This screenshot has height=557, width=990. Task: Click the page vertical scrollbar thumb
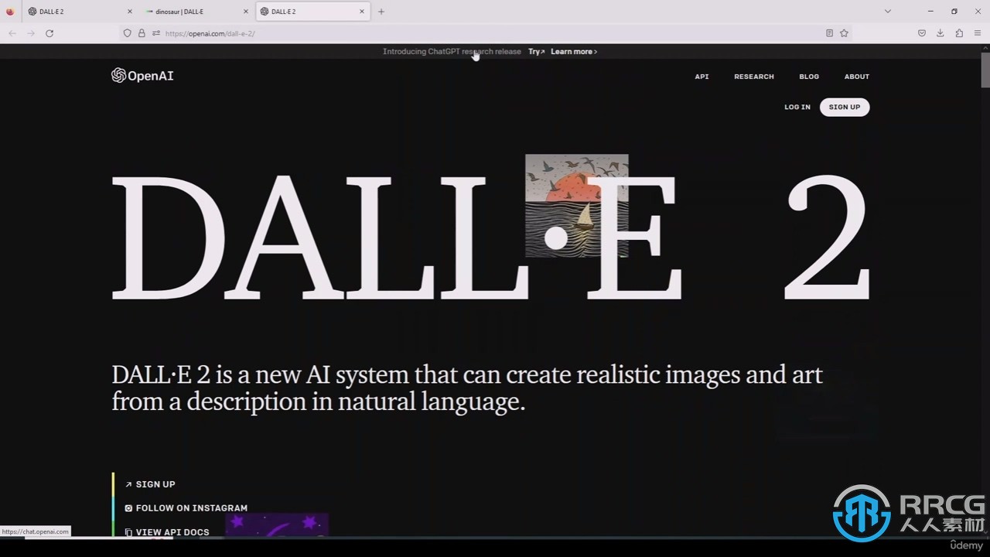pos(985,70)
